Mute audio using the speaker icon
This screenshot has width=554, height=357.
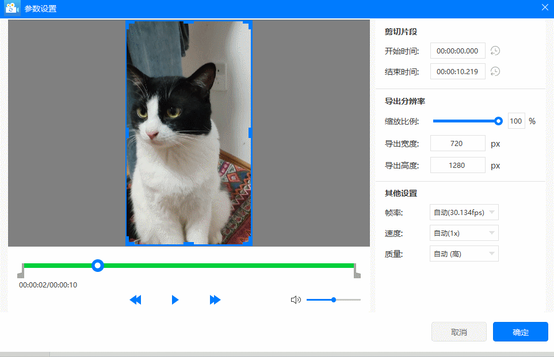click(296, 300)
